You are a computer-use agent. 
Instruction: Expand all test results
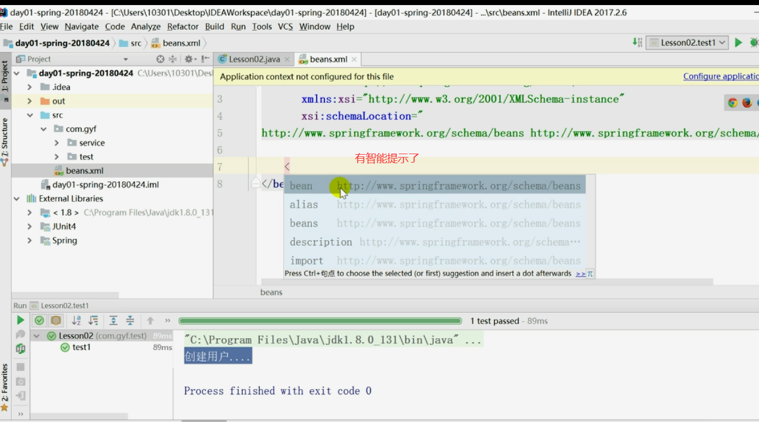pos(113,321)
